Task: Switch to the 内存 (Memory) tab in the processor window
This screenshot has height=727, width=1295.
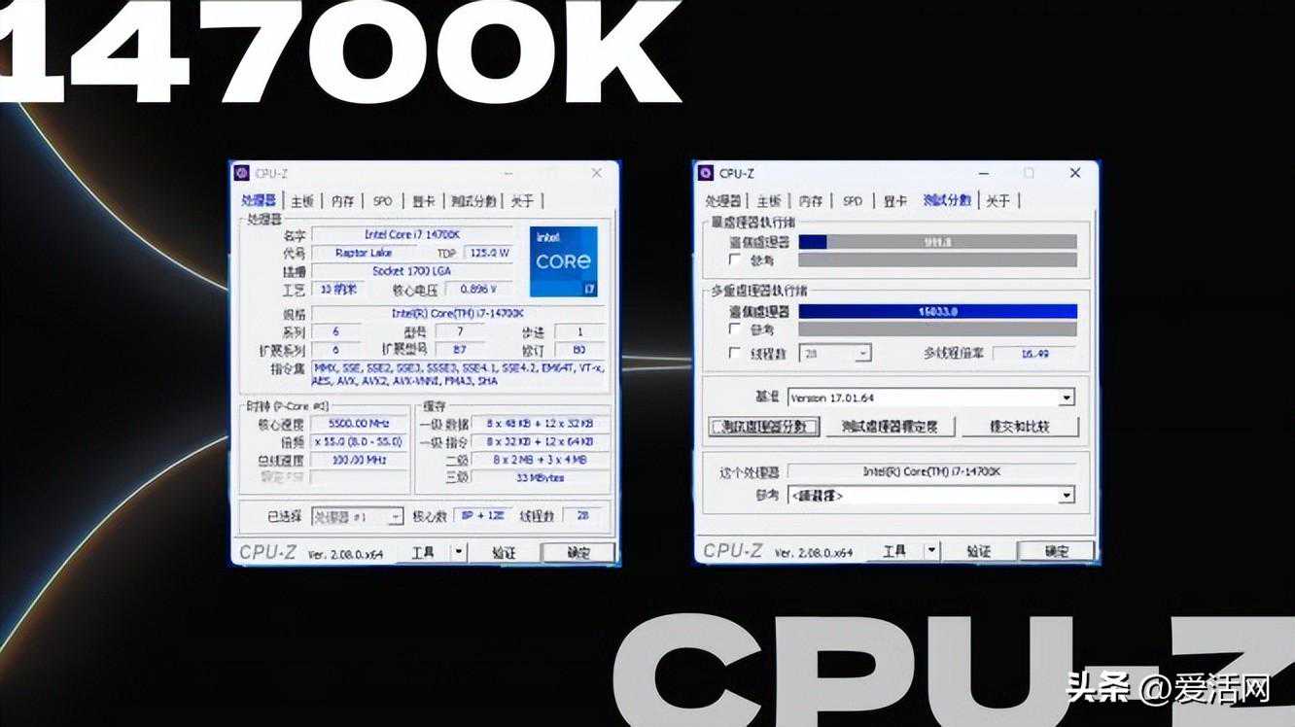Action: tap(342, 201)
